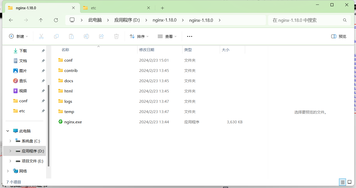The height and width of the screenshot is (188, 356).
Task: Toggle the 预览 preview pane
Action: coord(339,36)
